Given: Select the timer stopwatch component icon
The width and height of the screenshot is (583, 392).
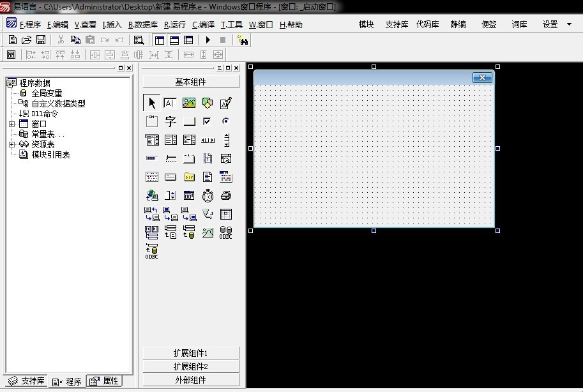Looking at the screenshot, I should 208,195.
